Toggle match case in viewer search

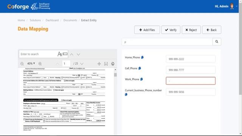(x=60, y=54)
